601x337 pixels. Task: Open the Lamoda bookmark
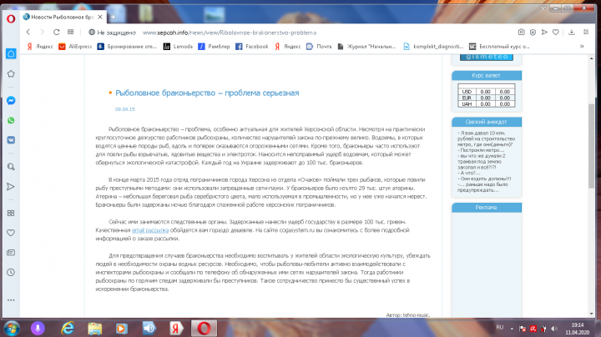179,47
